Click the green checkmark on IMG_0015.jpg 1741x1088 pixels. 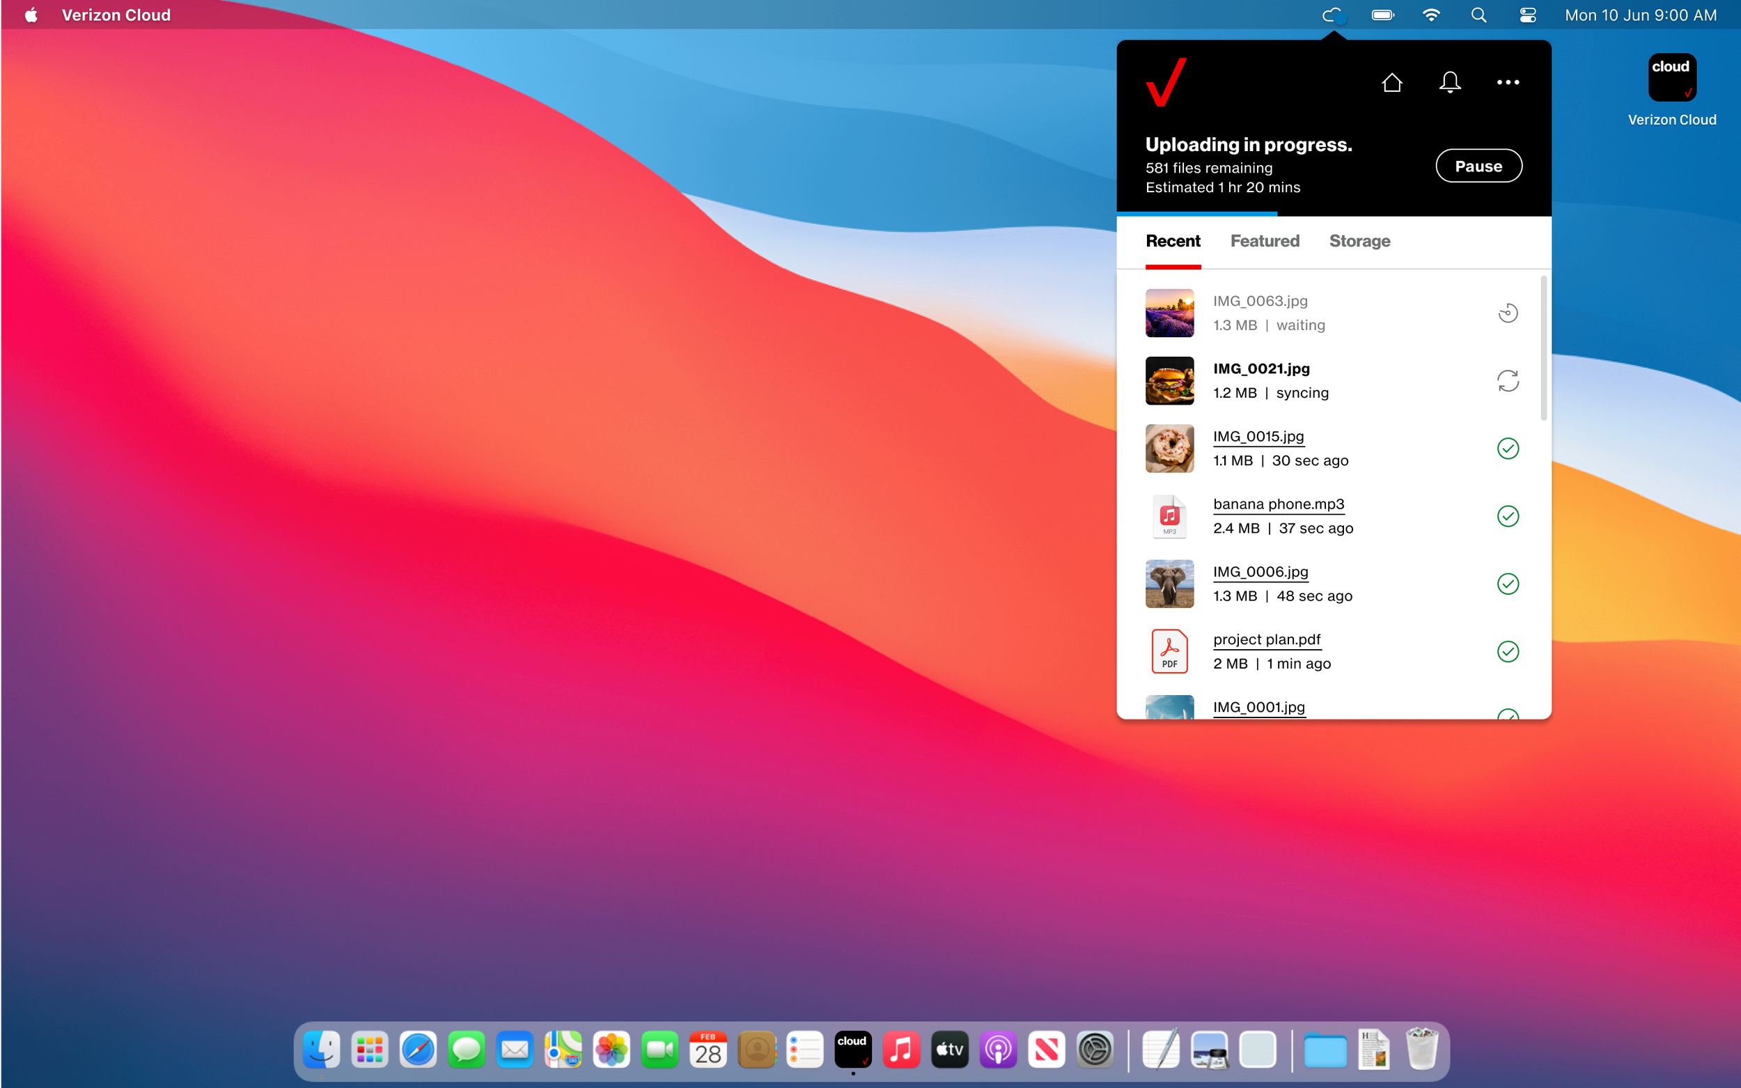click(x=1508, y=449)
